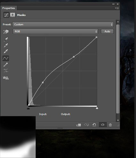View the previous state icon

point(86,125)
